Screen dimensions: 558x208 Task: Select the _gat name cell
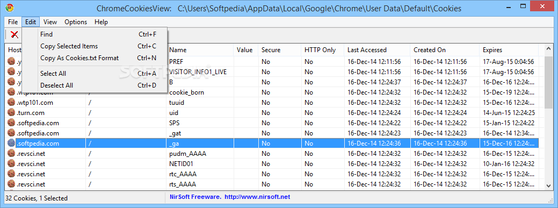(175, 133)
